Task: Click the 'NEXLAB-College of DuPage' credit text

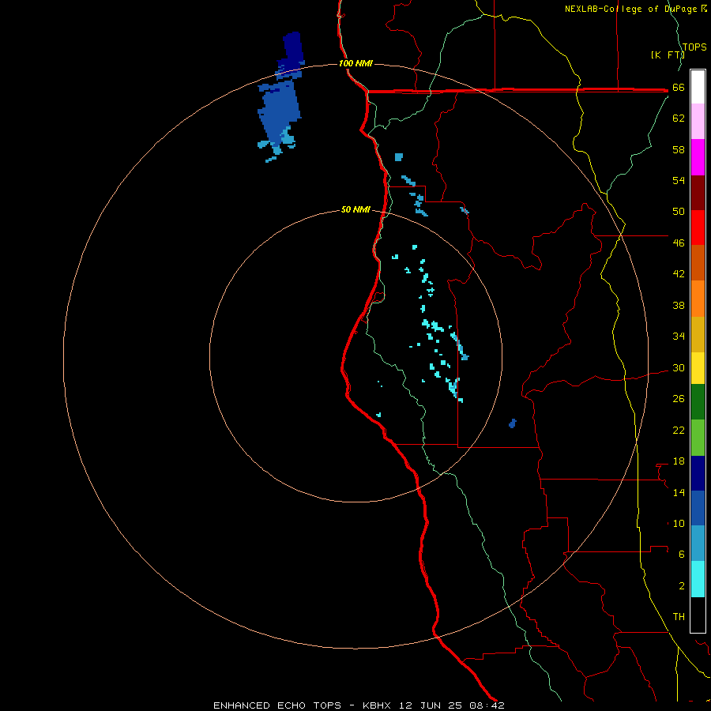Action: tap(630, 9)
